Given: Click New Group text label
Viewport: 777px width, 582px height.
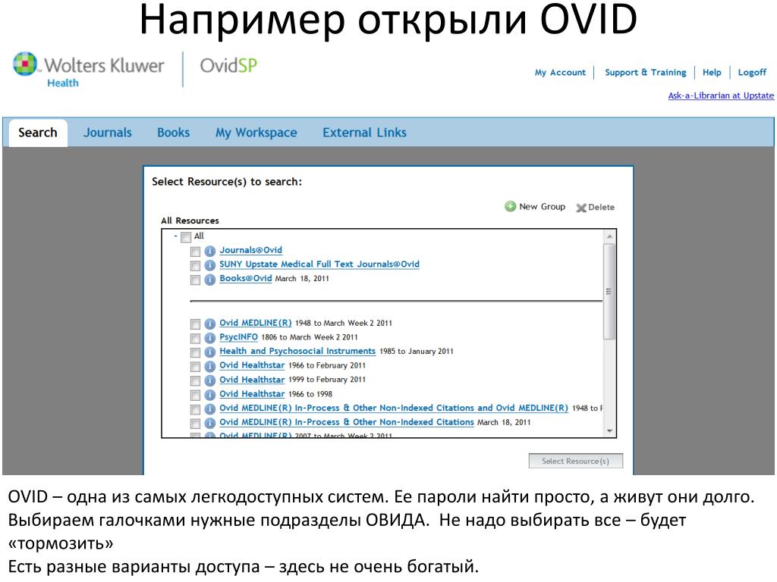Looking at the screenshot, I should [542, 206].
